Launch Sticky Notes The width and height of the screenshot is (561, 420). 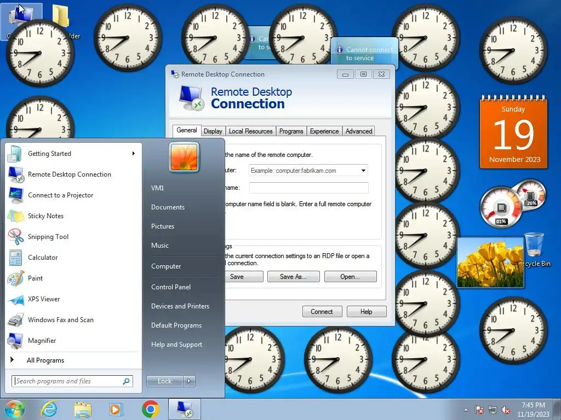[x=72, y=215]
